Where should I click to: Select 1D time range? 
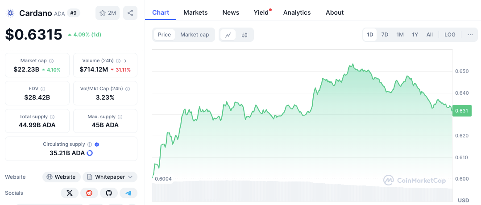[x=370, y=35]
